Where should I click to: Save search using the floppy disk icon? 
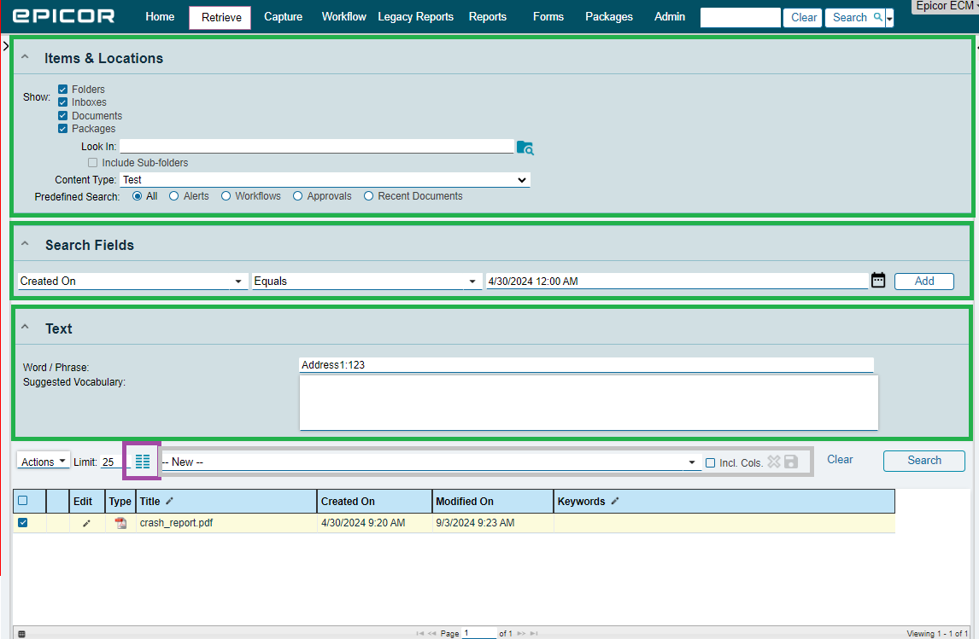[x=791, y=462]
